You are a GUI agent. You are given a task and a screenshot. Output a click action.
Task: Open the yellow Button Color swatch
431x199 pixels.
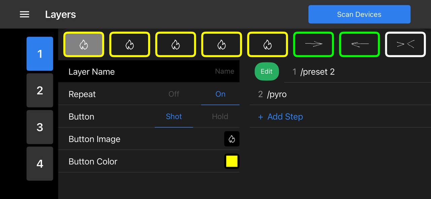point(232,161)
